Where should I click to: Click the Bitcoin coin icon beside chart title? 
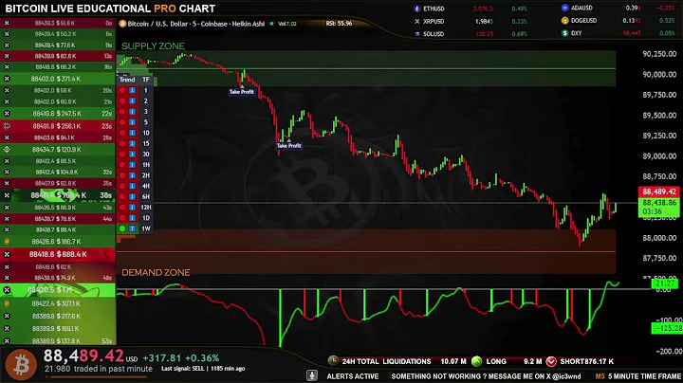(x=122, y=24)
